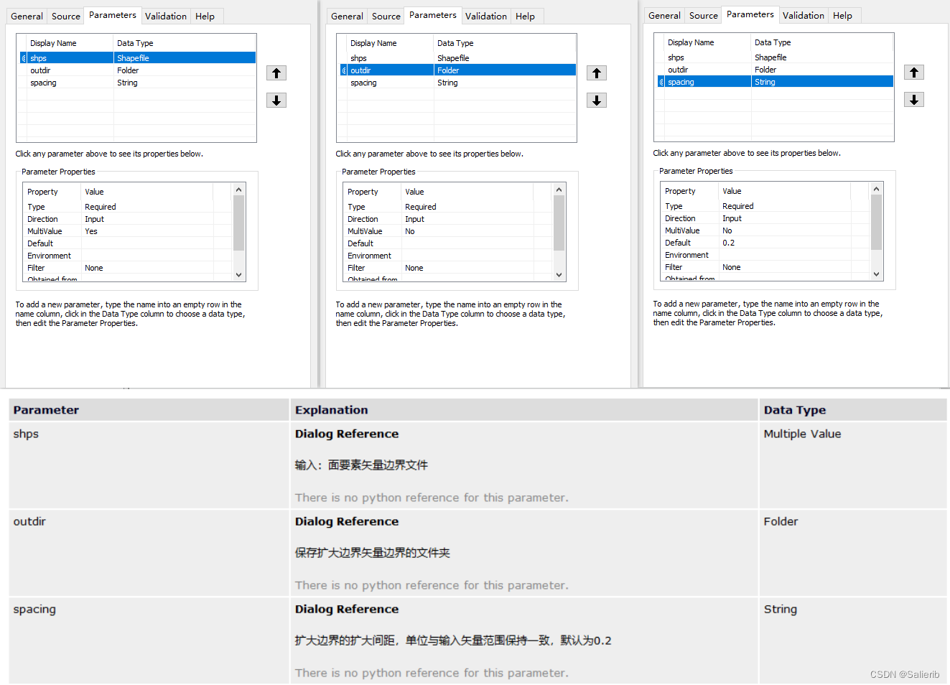Viewport: 950px width, 685px height.
Task: Select outdir row in right panel list
Action: (x=776, y=70)
